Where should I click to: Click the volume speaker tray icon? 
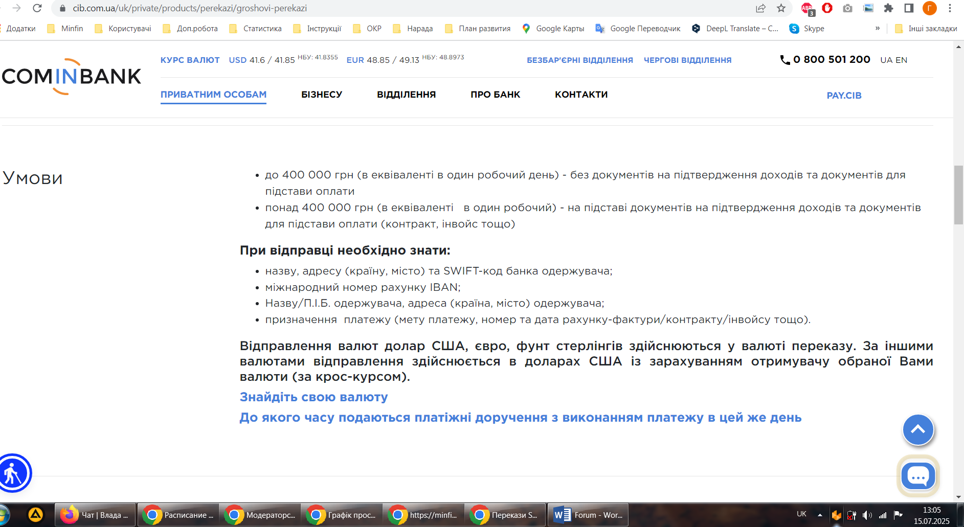pyautogui.click(x=867, y=515)
